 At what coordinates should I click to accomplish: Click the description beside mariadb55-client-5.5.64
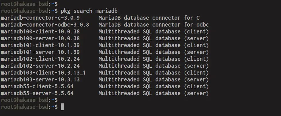154,86
